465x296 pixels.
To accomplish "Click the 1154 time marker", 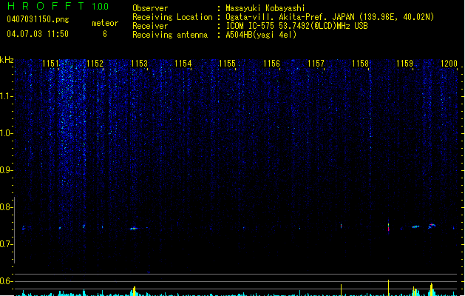I will [183, 63].
